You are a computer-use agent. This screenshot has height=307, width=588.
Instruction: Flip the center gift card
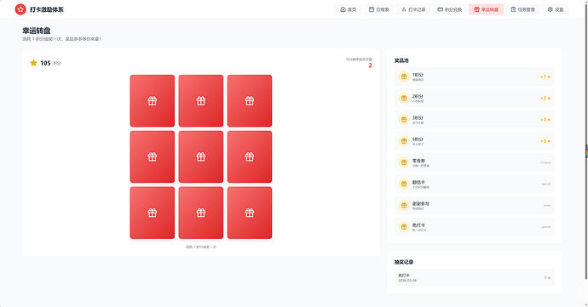tap(201, 156)
